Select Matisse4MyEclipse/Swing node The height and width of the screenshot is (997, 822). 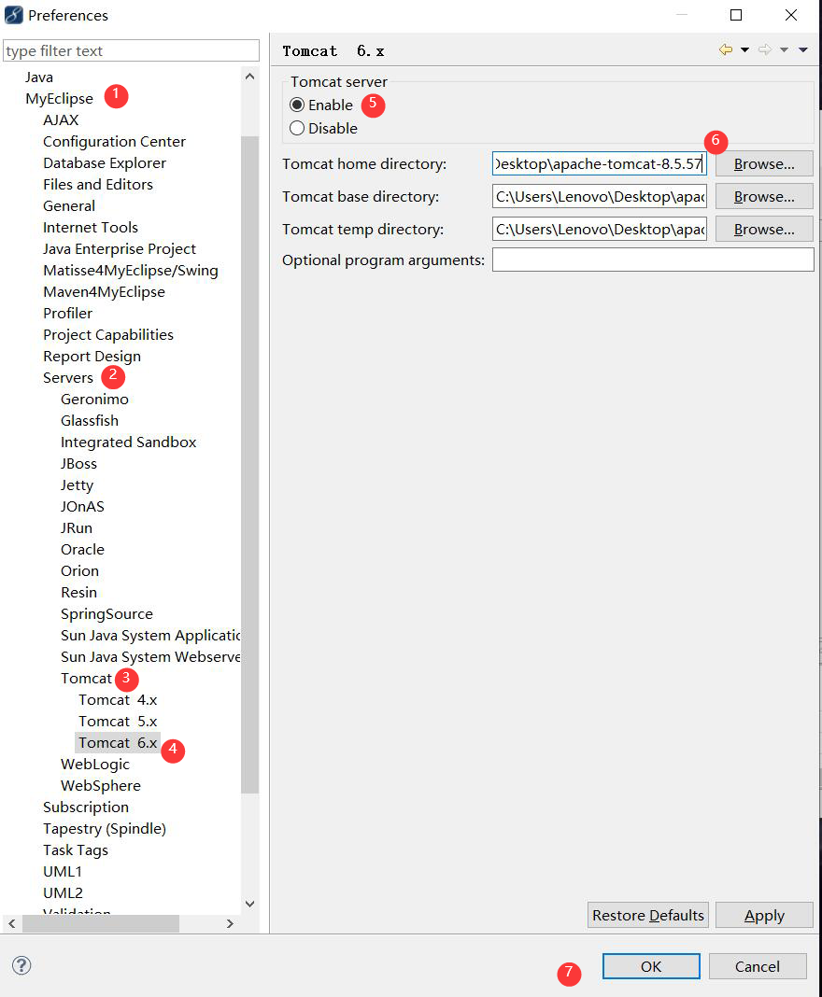[131, 270]
